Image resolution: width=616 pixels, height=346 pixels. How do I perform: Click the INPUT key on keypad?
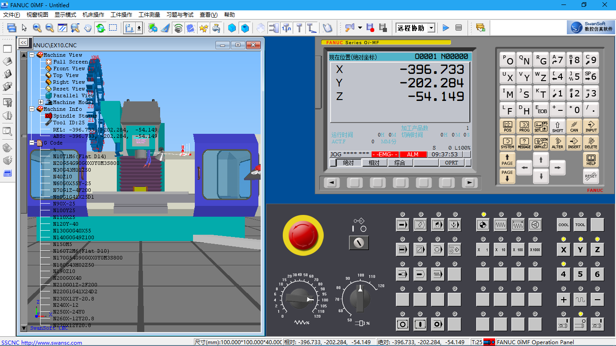(x=591, y=126)
